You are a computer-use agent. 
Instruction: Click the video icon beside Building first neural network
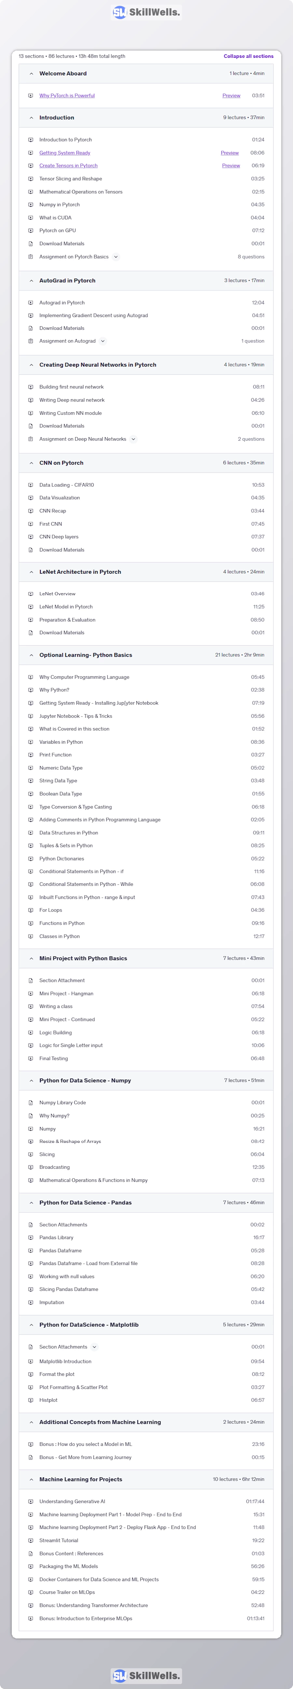pos(31,387)
